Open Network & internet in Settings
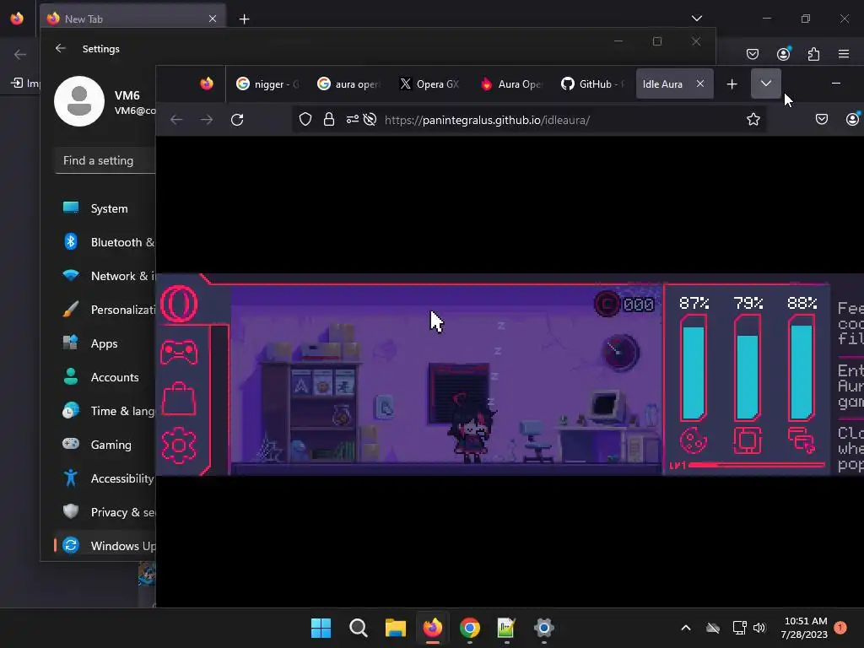Image resolution: width=864 pixels, height=648 pixels. [x=105, y=276]
